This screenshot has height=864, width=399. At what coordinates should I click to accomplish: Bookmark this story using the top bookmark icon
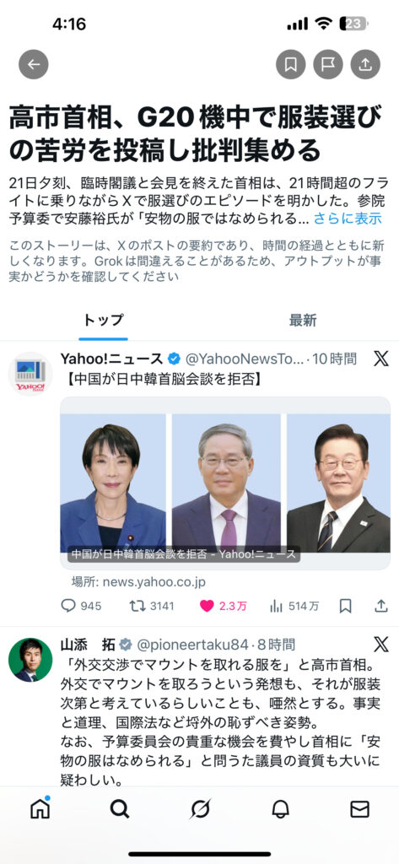point(290,64)
